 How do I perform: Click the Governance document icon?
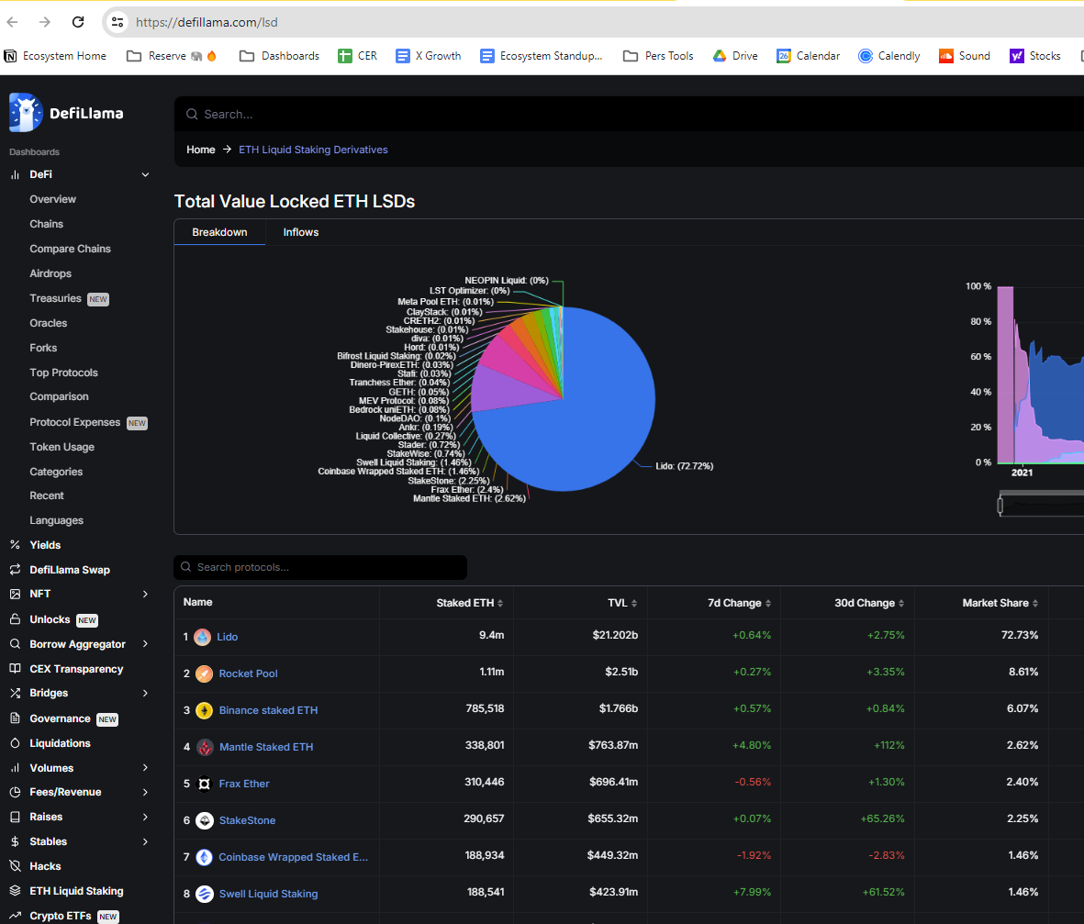point(16,718)
